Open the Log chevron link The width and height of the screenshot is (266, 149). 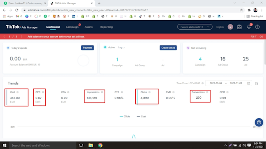[122, 48]
